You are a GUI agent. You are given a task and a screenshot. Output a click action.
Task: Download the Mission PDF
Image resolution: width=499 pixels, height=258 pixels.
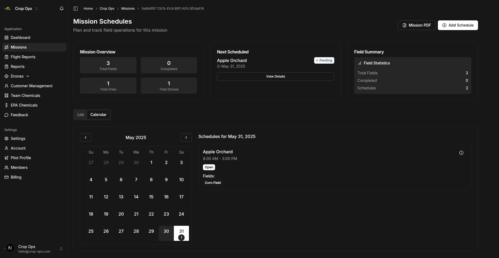click(x=417, y=25)
